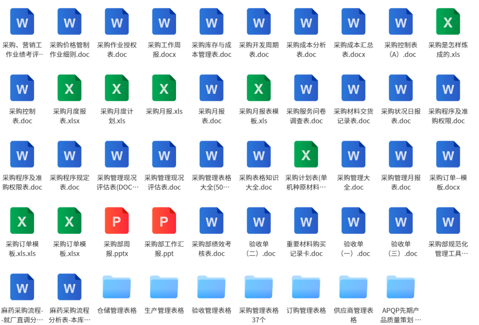479x325 pixels.
Task: Select the 采购管理月报表.doc icon
Action: click(401, 154)
